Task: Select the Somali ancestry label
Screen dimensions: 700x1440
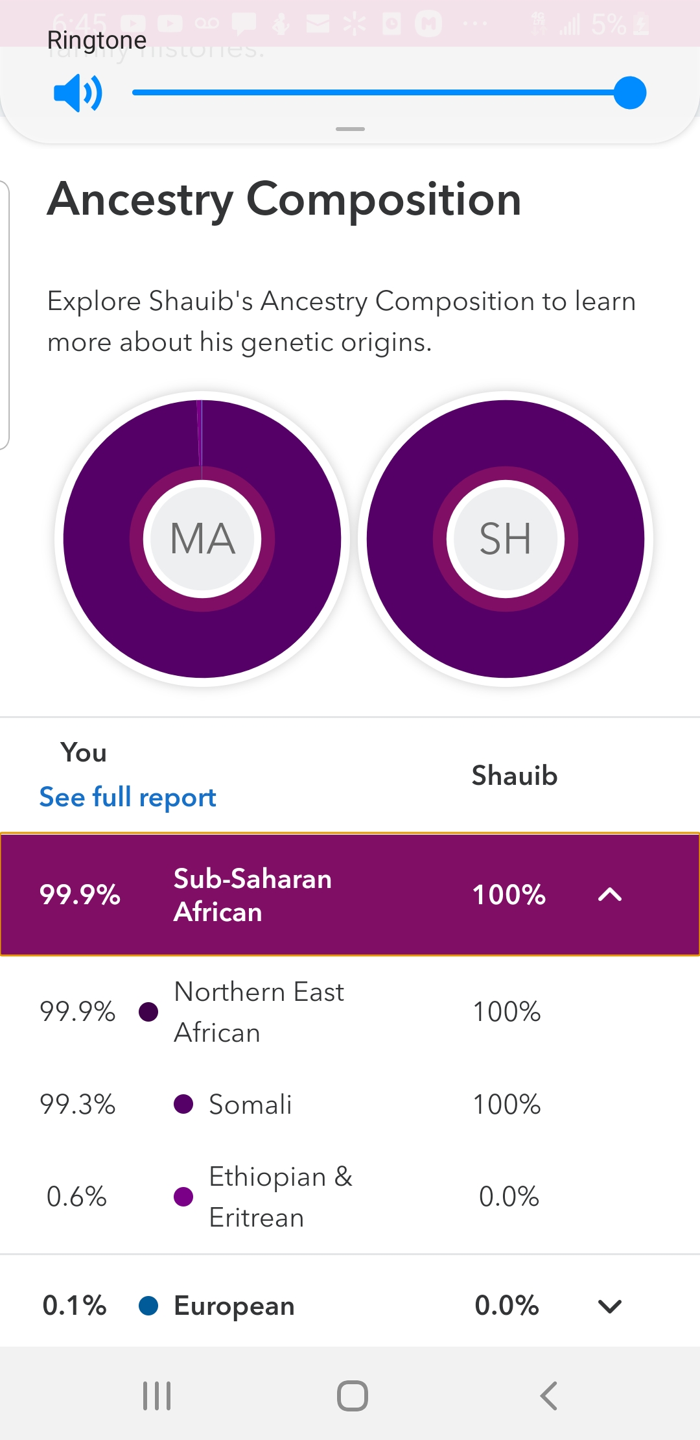Action: (250, 1104)
